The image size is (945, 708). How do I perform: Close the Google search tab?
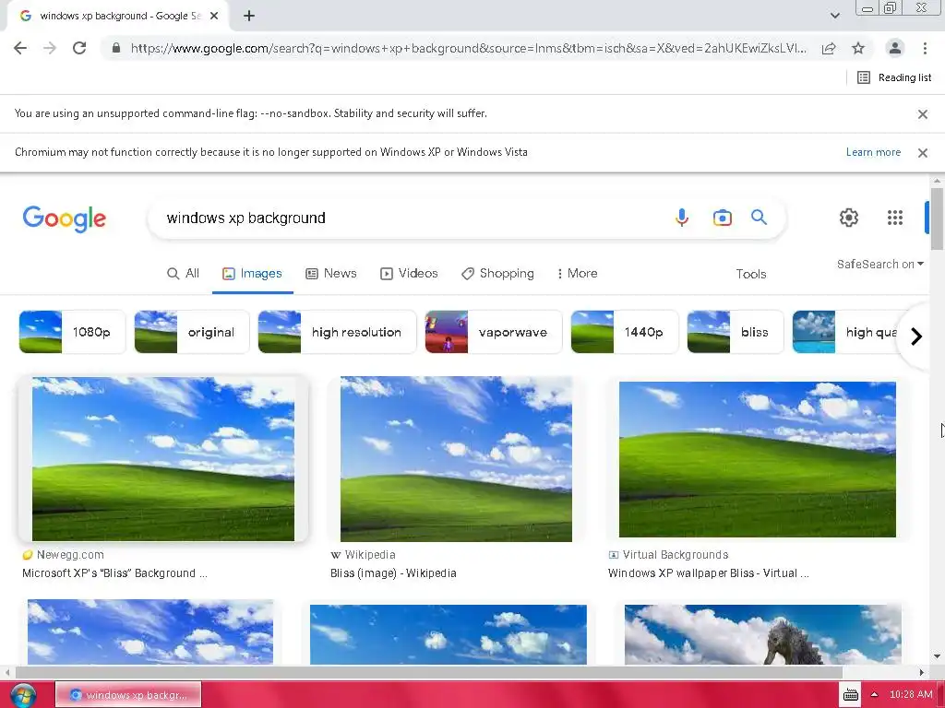click(214, 16)
